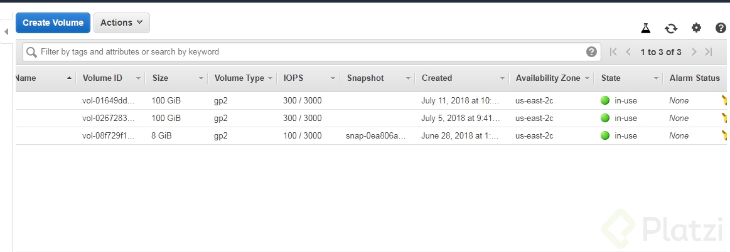Image resolution: width=730 pixels, height=252 pixels.
Task: Open the Volume Type column filter arrow
Action: coord(270,78)
